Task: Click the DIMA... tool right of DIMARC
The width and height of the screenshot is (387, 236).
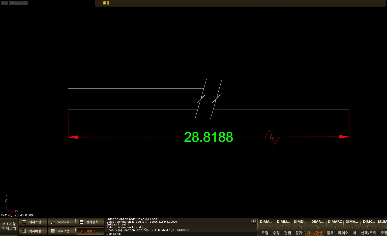Action: tap(352, 224)
